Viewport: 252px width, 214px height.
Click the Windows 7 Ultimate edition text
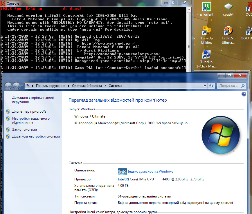coord(90,116)
